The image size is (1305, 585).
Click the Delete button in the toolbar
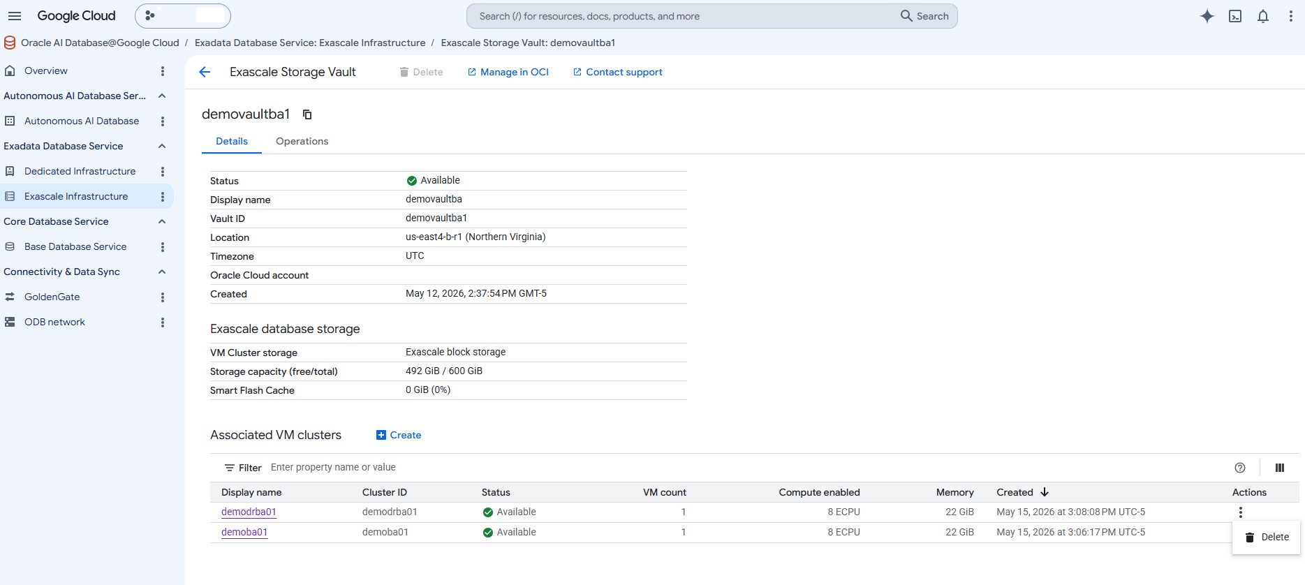[x=421, y=72]
